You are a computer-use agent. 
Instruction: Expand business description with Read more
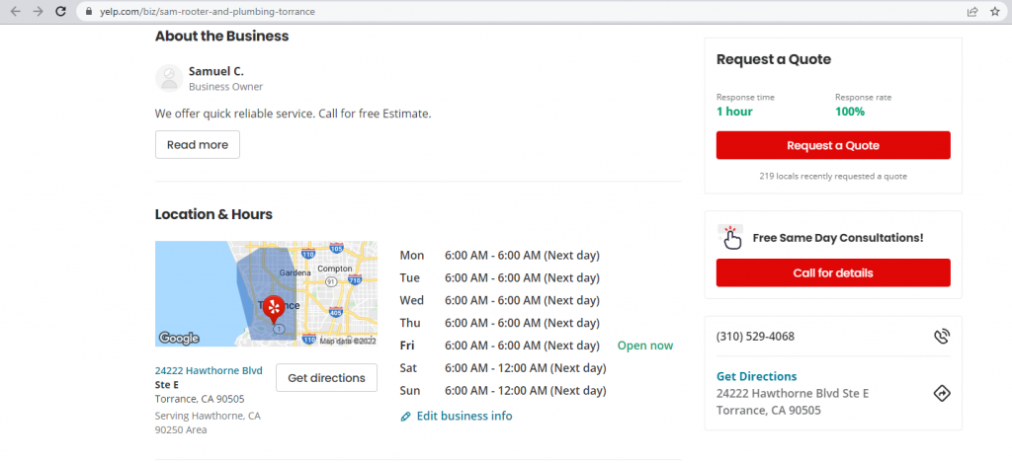[x=197, y=144]
